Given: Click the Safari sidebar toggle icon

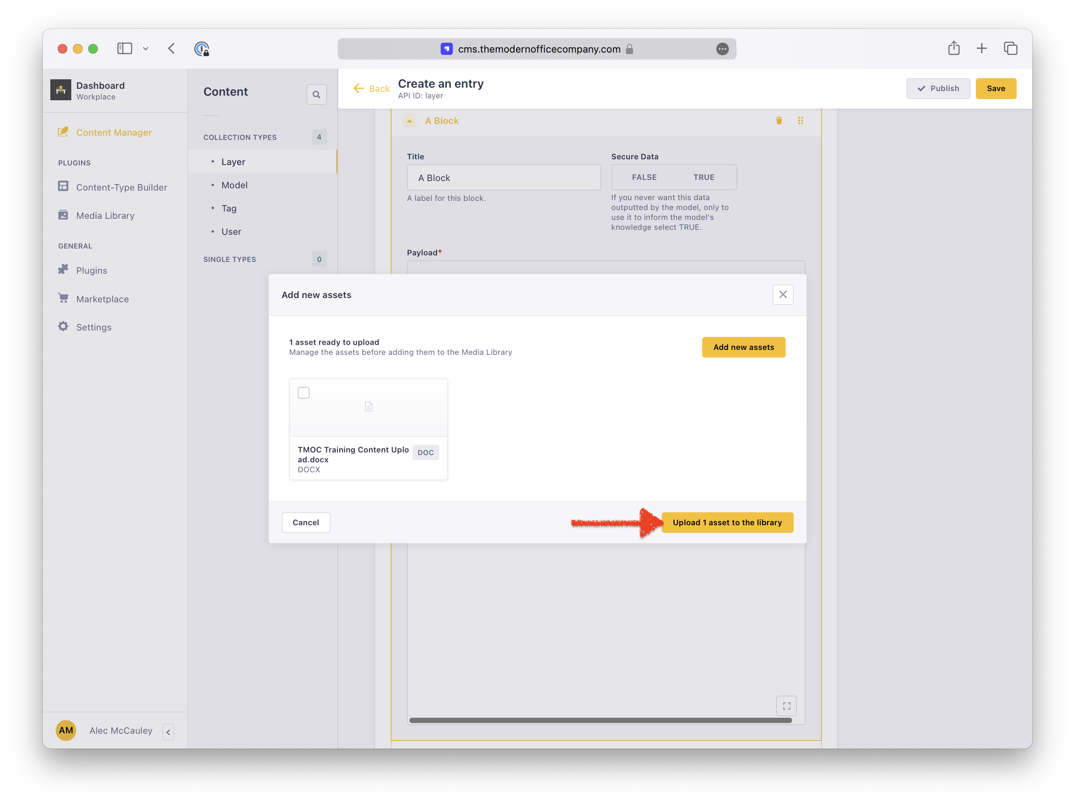Looking at the screenshot, I should (x=124, y=48).
